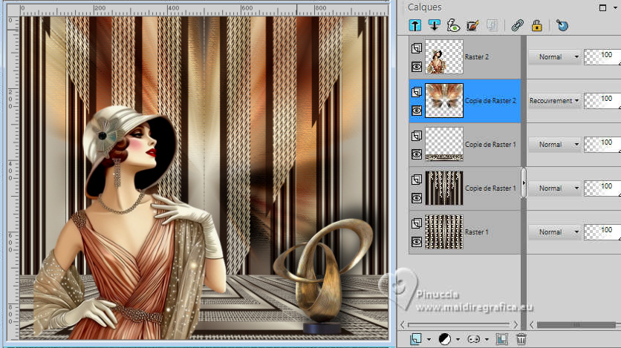Click the yellow padlock lock icon
This screenshot has width=621, height=348.
coord(536,26)
